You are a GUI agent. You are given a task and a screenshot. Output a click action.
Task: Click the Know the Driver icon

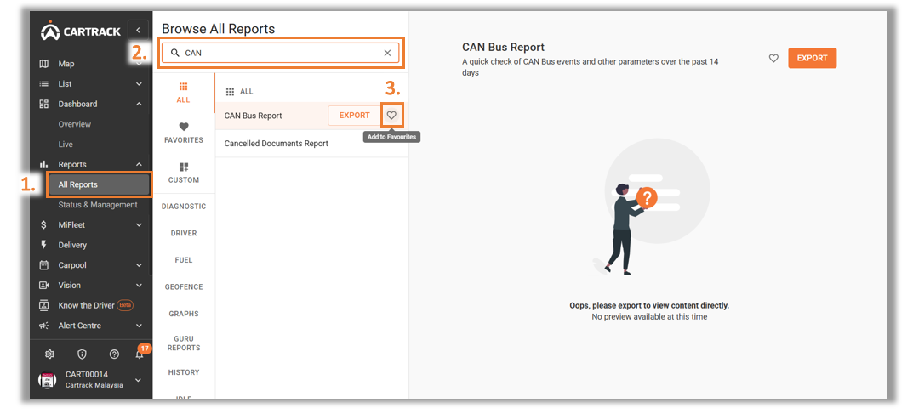point(43,305)
